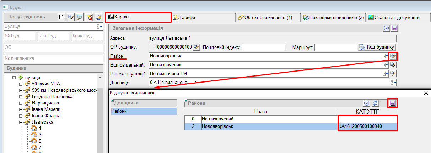Click the edit icon next to Район field

pos(393,56)
